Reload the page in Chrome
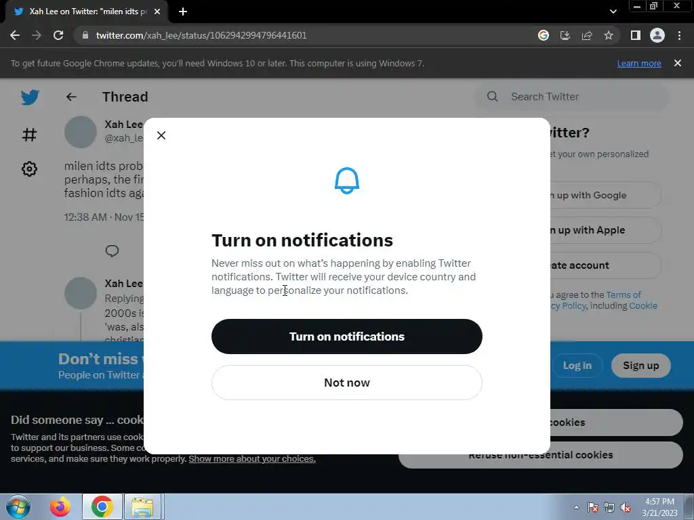The width and height of the screenshot is (694, 520). [58, 35]
